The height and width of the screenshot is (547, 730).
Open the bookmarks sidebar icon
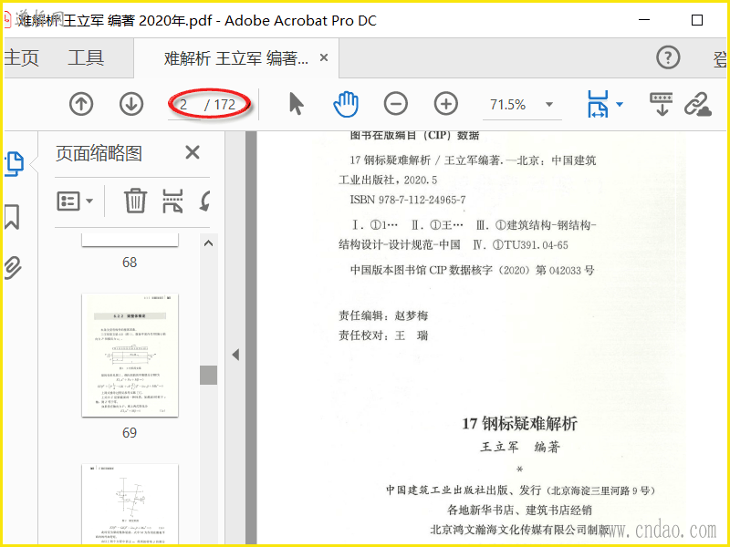tap(12, 217)
